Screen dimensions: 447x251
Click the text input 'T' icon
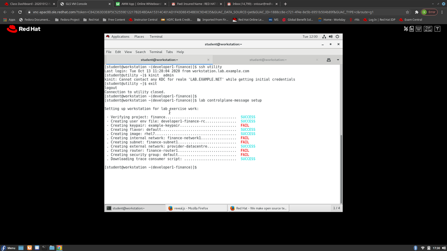[438, 29]
